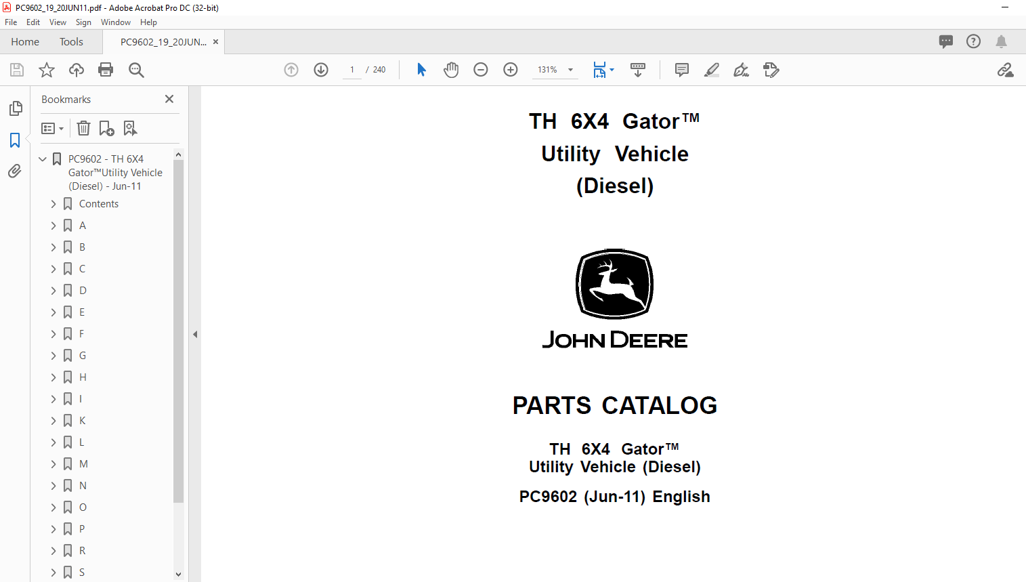Delete selected bookmark trash icon
This screenshot has width=1026, height=582.
coord(83,128)
